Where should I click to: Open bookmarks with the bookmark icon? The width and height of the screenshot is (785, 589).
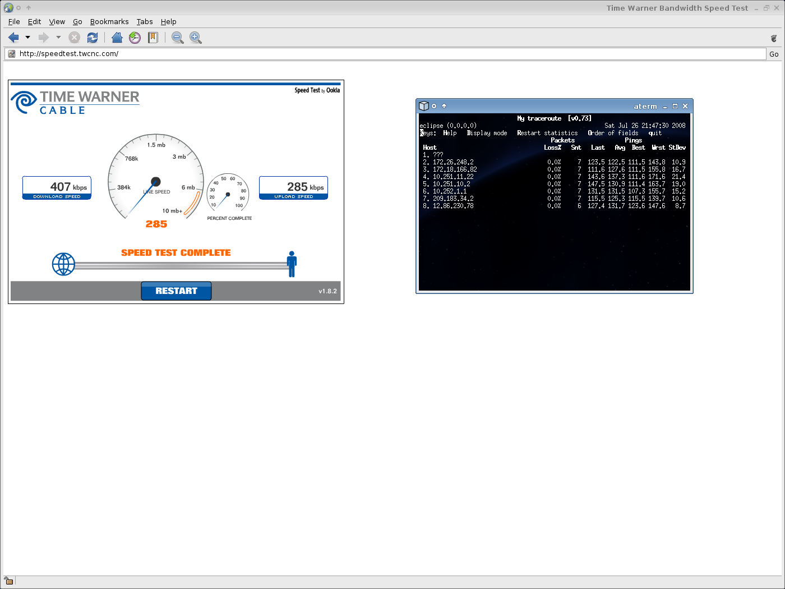pos(153,38)
